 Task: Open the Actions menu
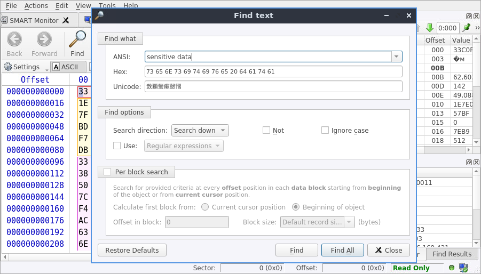click(x=36, y=5)
